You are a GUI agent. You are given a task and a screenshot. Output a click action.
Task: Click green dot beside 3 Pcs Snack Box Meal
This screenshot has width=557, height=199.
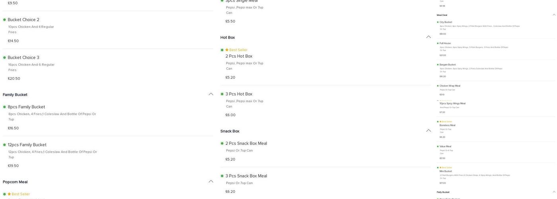(222, 176)
